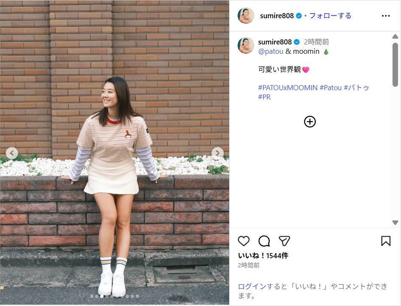Open the sumire808 header profile picture
This screenshot has width=401, height=306.
(246, 16)
